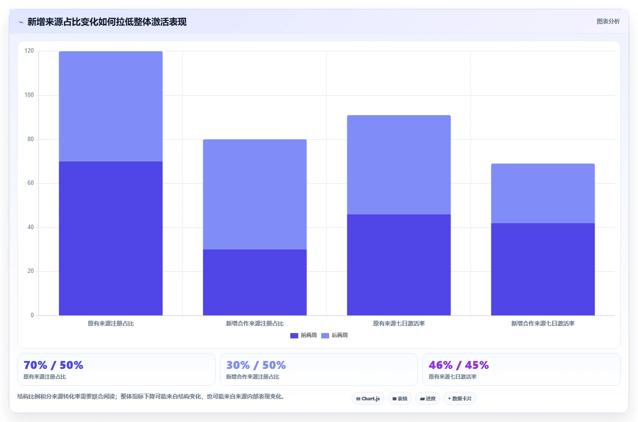
Task: Click the dark segment of 新增合作来源注册占比 bar
Action: click(x=255, y=282)
